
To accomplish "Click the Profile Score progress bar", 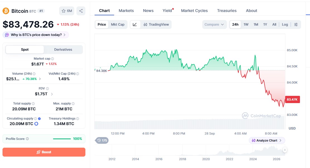I will pyautogui.click(x=62, y=139).
